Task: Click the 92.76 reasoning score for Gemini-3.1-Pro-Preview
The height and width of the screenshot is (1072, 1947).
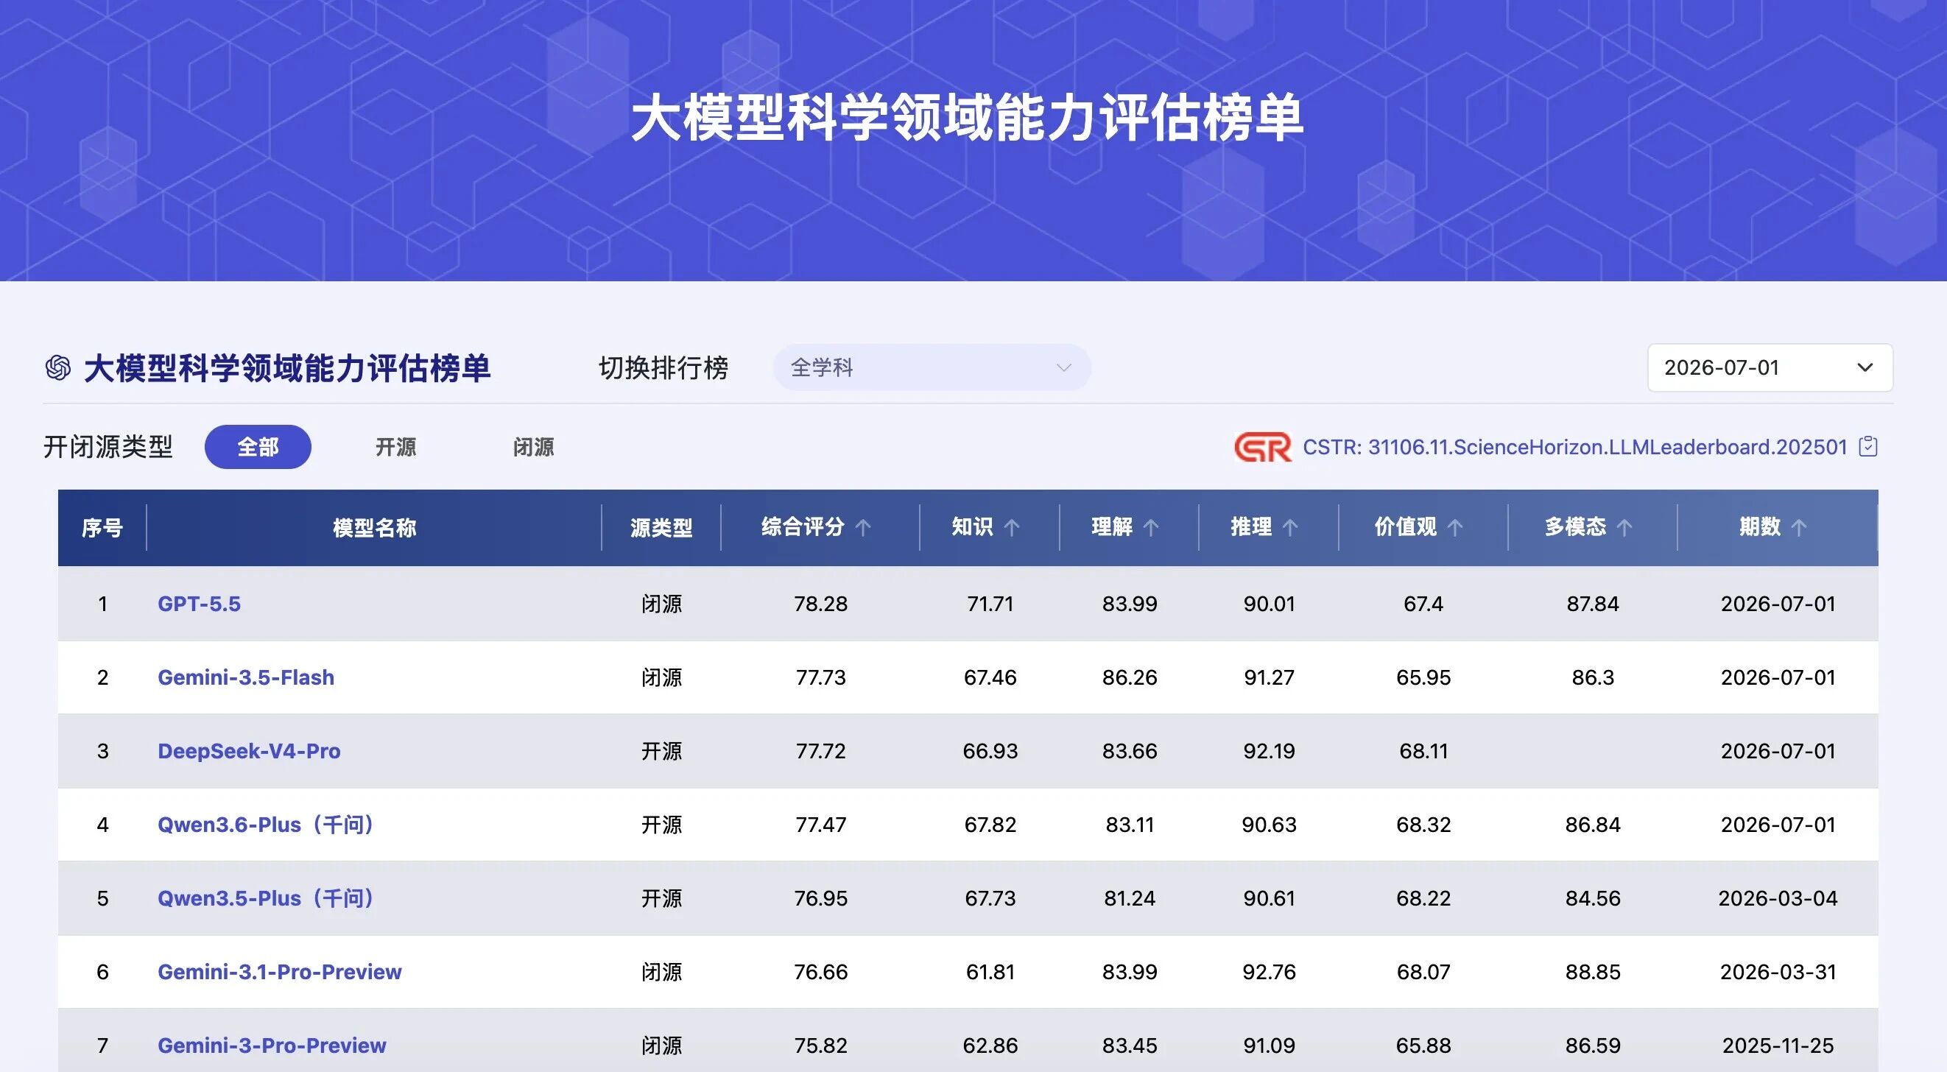Action: tap(1269, 972)
